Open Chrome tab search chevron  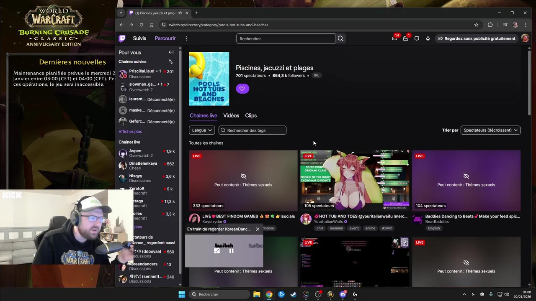click(x=121, y=13)
